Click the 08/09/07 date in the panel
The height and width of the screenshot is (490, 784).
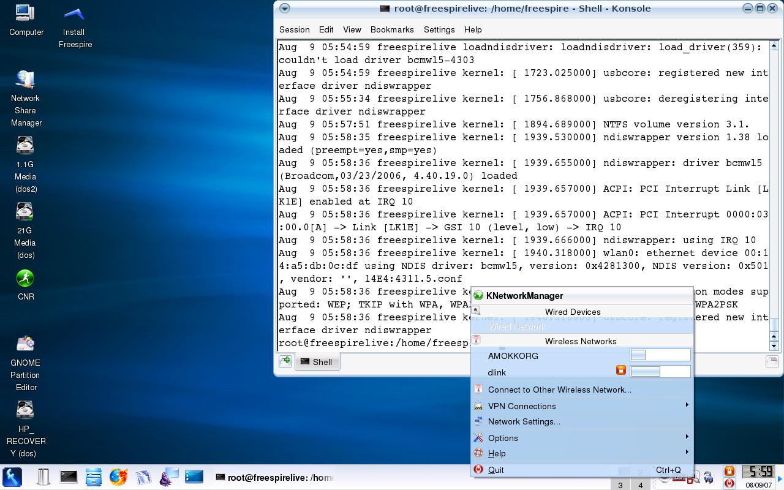(758, 484)
